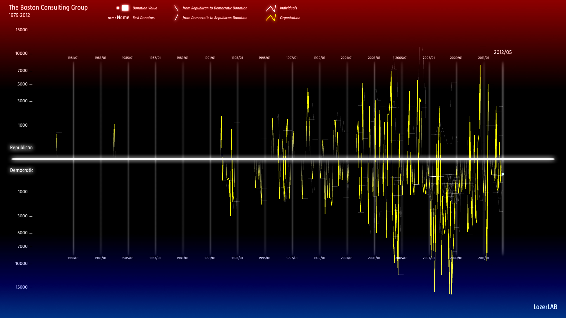Click the Republican to Democratic backslash icon
566x318 pixels.
pos(176,8)
